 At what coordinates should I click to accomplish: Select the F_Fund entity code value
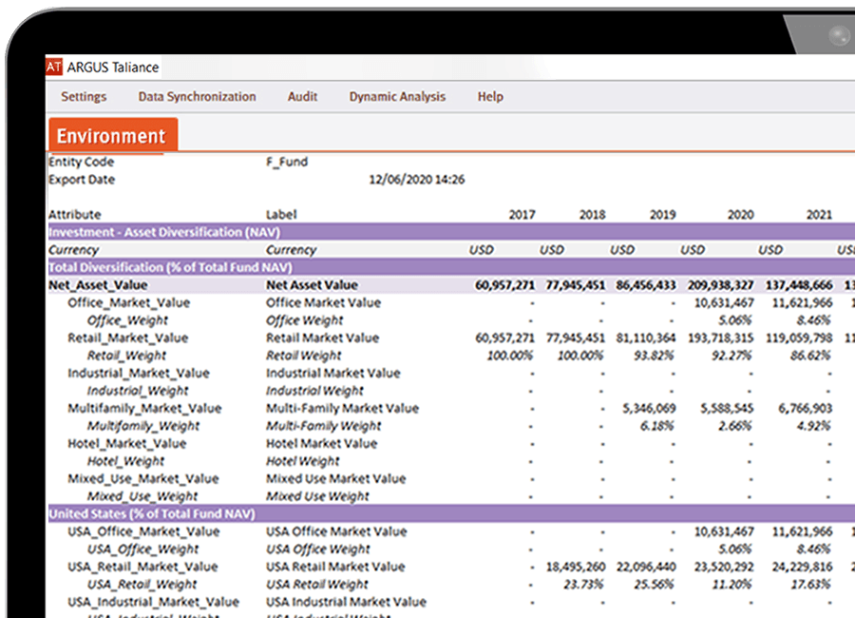287,163
